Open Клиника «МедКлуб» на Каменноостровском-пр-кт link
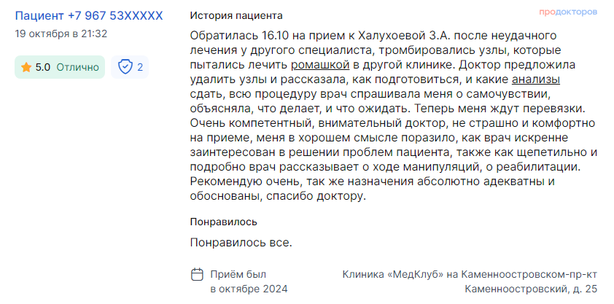614x304 pixels. pos(470,275)
